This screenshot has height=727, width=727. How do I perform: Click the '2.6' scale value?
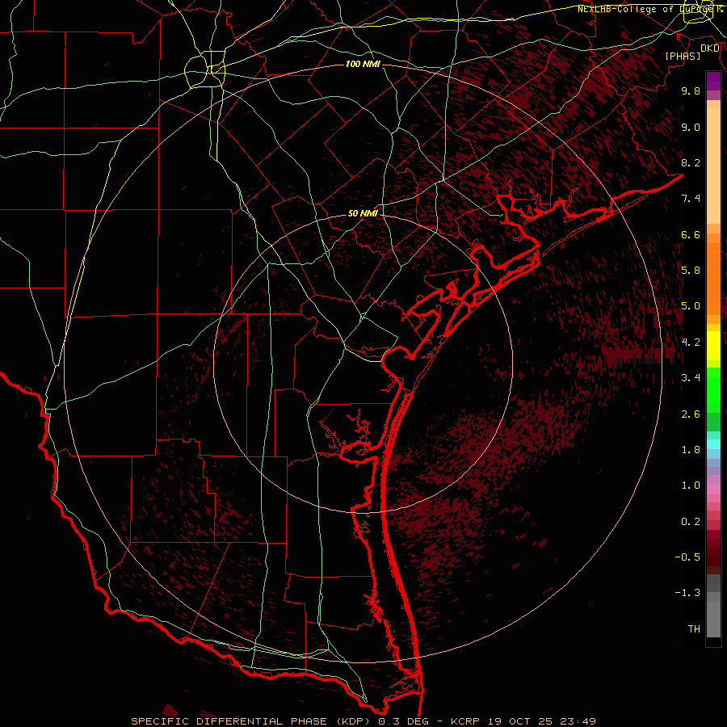691,414
